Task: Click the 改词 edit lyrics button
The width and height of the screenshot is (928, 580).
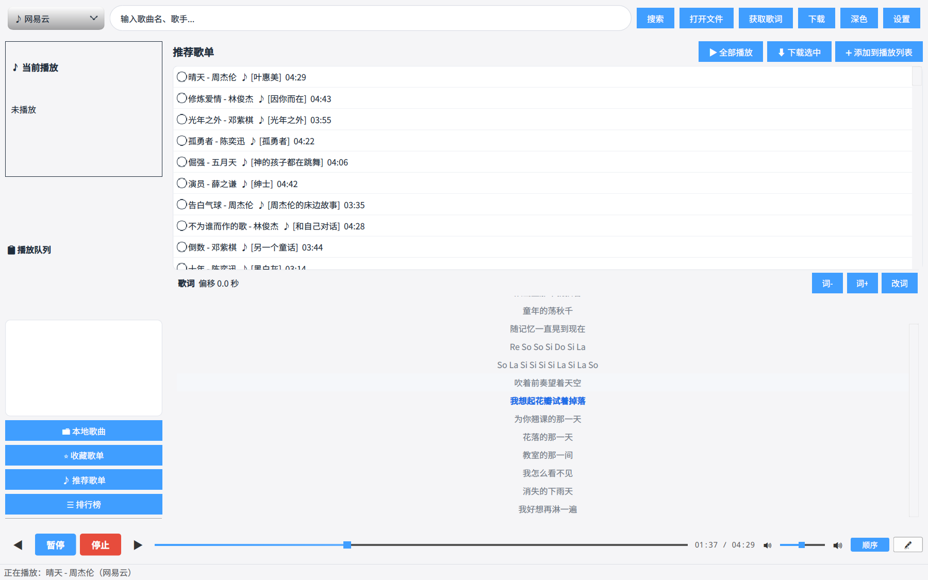Action: (x=900, y=283)
